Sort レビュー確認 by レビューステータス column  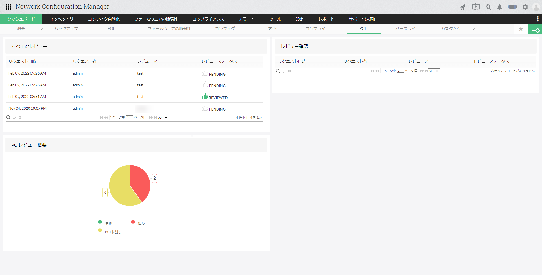tap(491, 61)
